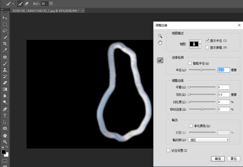The width and height of the screenshot is (243, 167).
Task: Select the Horizontal Type tool
Action: point(5,115)
